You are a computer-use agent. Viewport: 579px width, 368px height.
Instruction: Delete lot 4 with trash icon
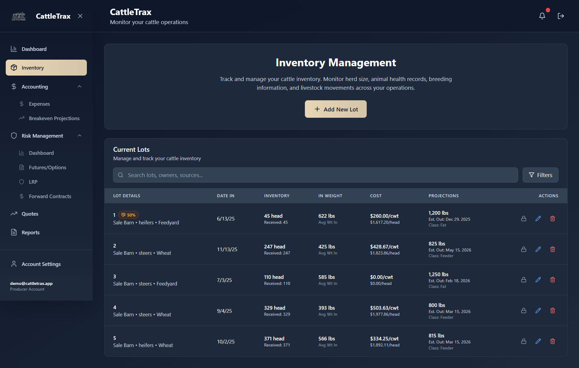point(552,310)
